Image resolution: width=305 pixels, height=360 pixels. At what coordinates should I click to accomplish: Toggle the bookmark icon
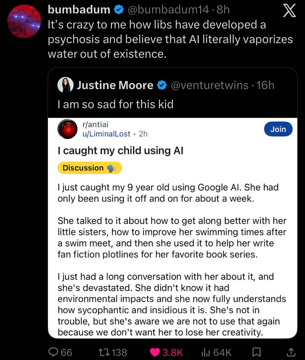pos(257,352)
